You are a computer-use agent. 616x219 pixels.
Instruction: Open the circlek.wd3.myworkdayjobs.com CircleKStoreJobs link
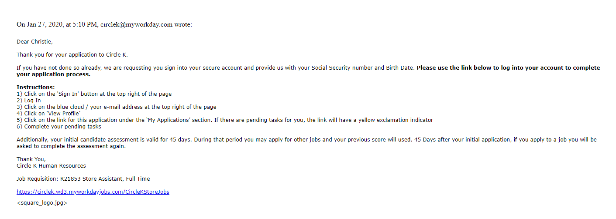point(93,192)
